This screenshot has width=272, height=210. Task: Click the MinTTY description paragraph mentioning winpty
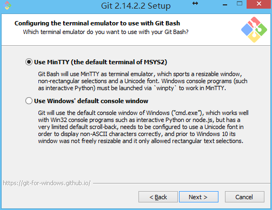click(143, 81)
